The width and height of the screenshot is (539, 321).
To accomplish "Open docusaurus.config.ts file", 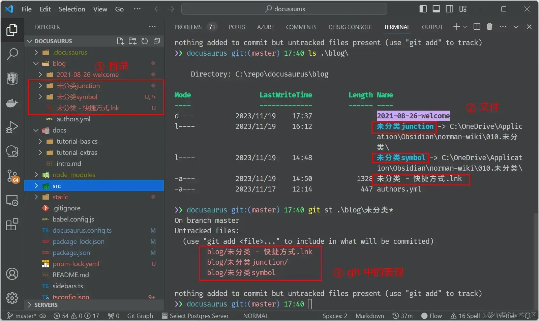I will tap(82, 230).
